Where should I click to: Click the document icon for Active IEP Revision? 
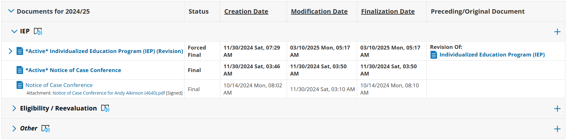click(20, 51)
